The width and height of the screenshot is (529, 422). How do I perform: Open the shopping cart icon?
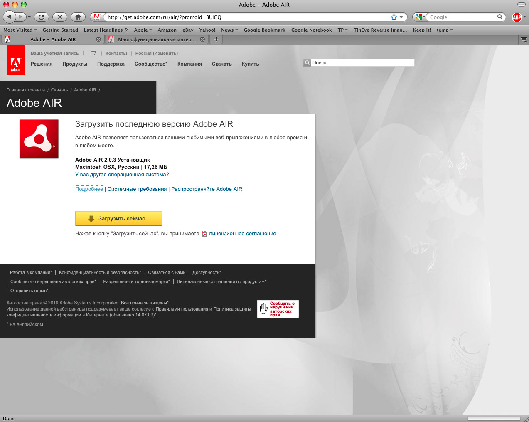92,53
